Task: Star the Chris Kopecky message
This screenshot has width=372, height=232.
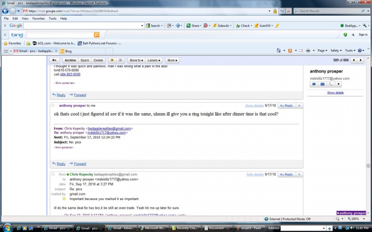Action: tap(53, 174)
